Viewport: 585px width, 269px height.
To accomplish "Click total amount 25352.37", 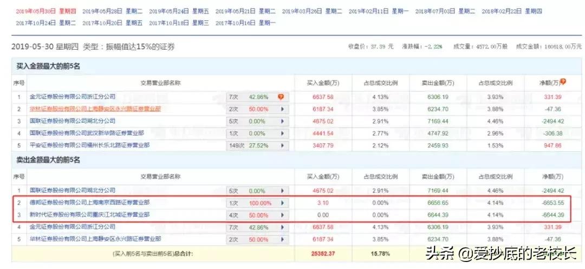I will click(323, 254).
